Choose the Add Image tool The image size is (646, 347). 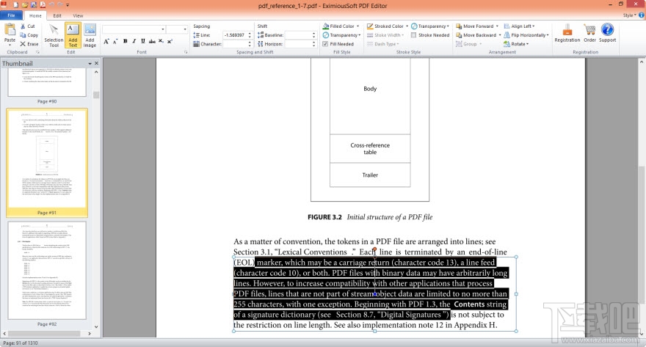90,35
